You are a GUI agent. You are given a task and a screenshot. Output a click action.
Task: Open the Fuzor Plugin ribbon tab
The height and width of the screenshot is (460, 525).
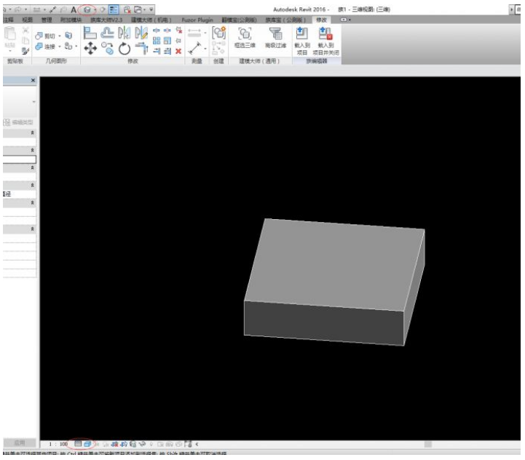197,20
